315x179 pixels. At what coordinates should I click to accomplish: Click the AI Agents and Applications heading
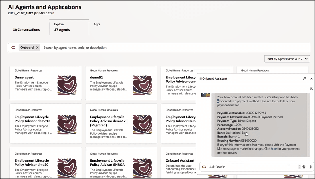tap(45, 7)
